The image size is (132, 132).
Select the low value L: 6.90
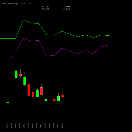(67, 9)
